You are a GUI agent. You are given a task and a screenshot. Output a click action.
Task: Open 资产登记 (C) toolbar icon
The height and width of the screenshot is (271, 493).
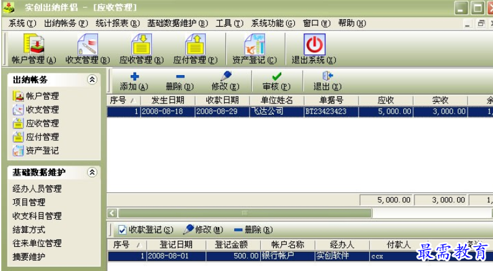point(255,45)
